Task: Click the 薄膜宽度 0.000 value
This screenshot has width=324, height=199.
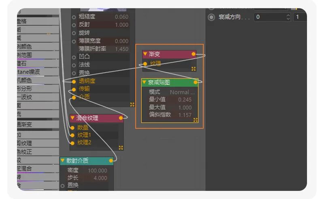Action: click(x=122, y=41)
